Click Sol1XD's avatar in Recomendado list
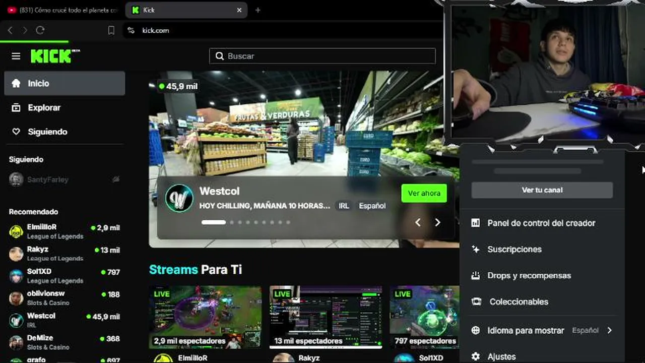The width and height of the screenshot is (645, 363). tap(16, 276)
